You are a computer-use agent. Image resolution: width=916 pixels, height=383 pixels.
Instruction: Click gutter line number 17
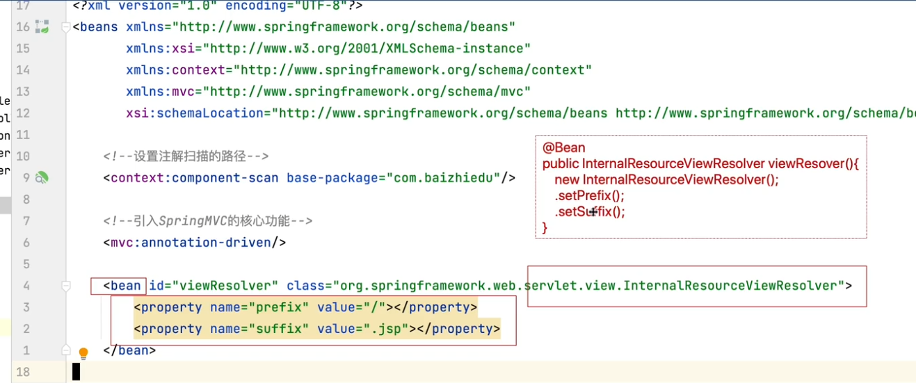(23, 6)
